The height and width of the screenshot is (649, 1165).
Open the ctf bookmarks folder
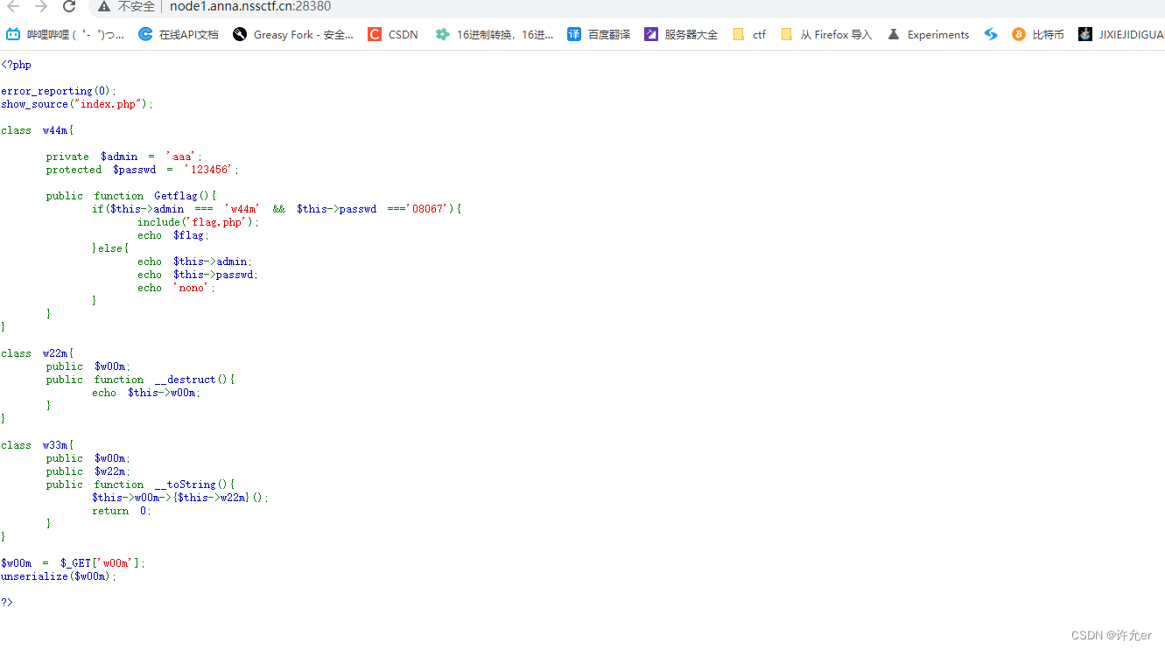tap(749, 35)
